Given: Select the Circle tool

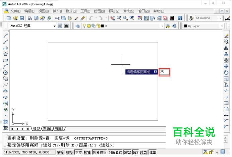Looking at the screenshot, I should tap(5, 72).
